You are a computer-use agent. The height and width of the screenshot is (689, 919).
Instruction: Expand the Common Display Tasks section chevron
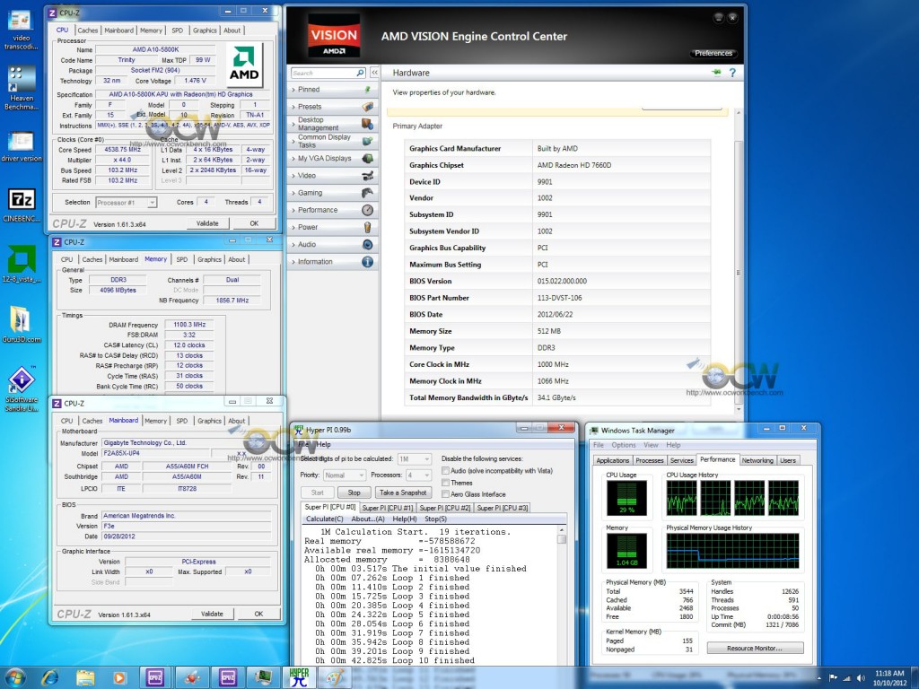(x=293, y=141)
